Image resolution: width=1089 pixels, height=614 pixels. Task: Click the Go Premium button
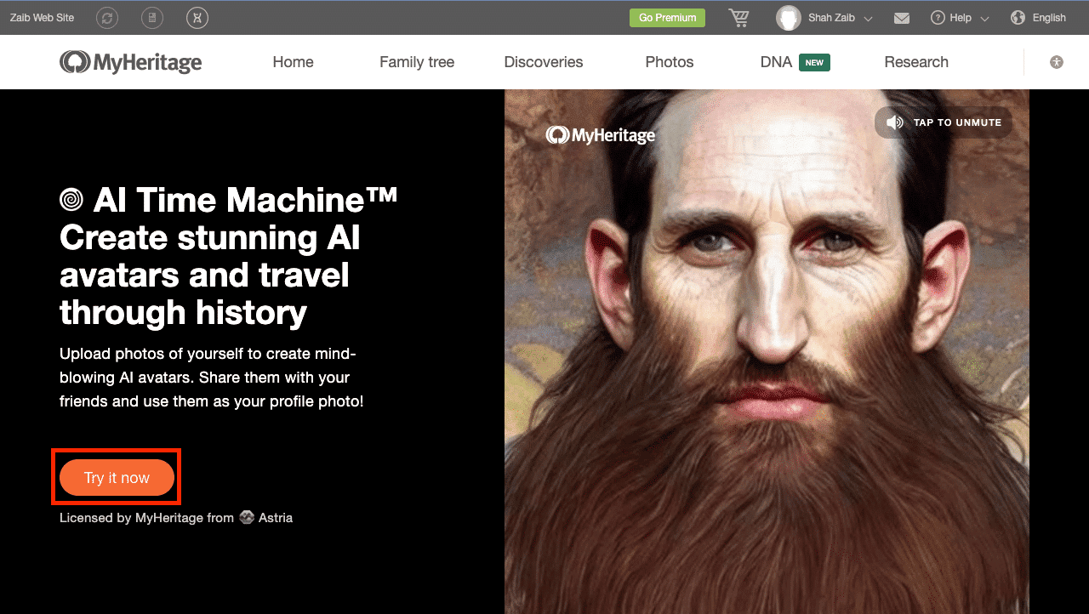click(667, 18)
